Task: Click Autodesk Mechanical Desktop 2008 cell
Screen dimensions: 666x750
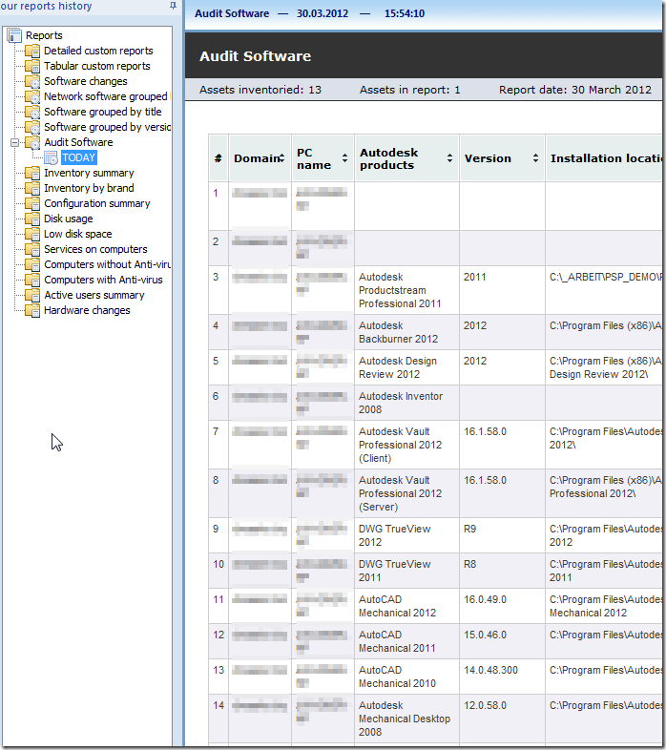Action: tap(406, 719)
